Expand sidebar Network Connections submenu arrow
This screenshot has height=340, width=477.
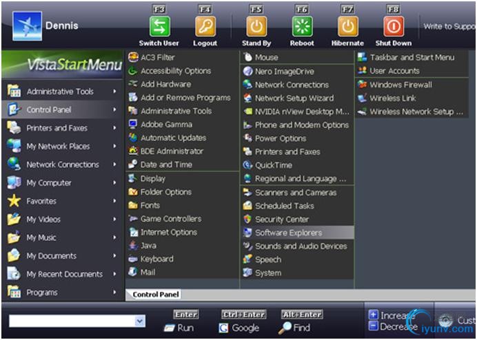114,164
